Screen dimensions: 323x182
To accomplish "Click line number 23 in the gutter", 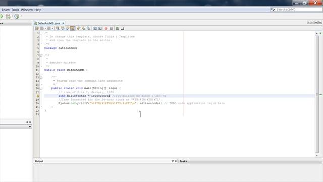I will click(37, 114).
